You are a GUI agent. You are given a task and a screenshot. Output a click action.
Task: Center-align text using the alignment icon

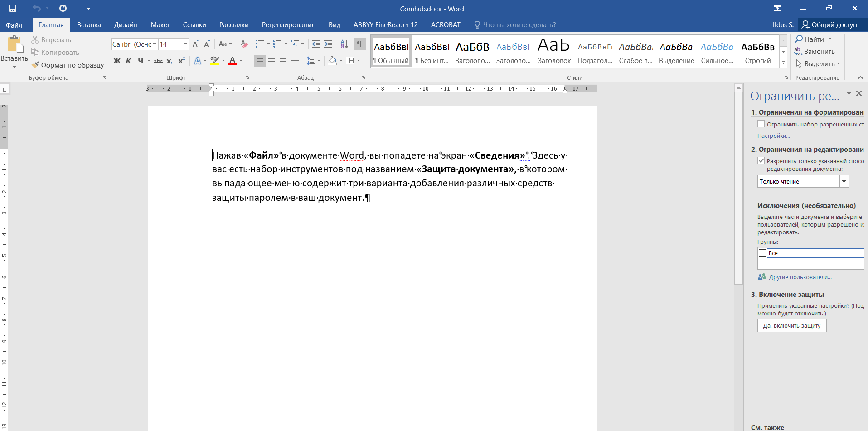point(272,61)
